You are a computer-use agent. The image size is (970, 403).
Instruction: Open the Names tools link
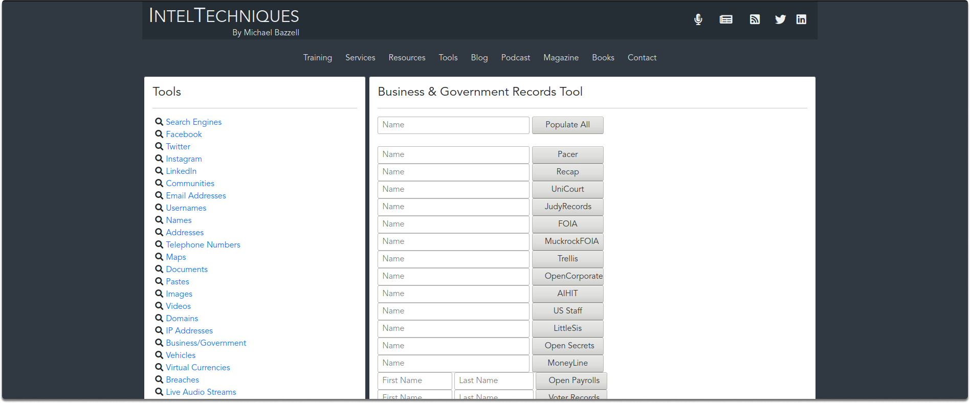(179, 220)
